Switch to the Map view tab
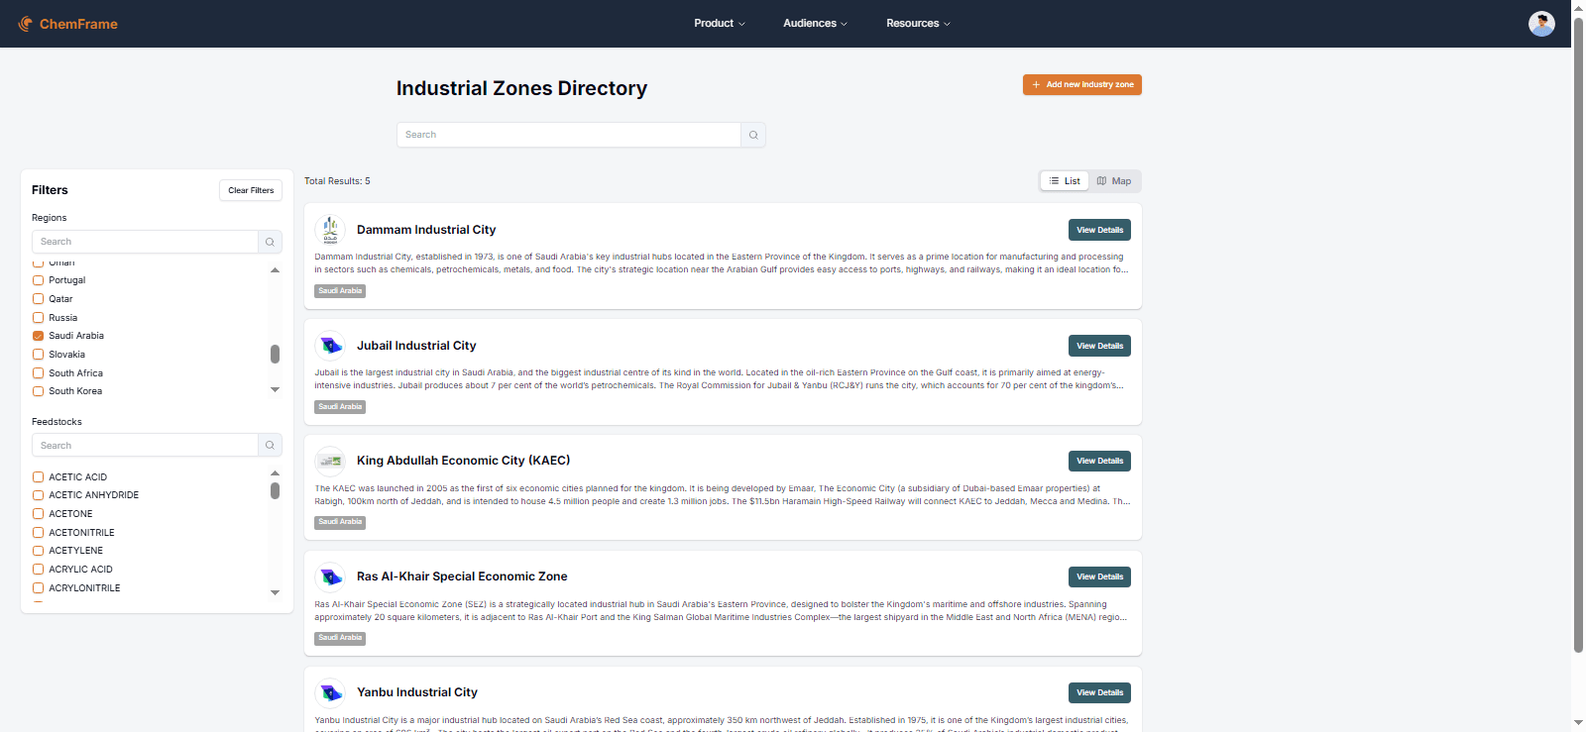 tap(1114, 181)
